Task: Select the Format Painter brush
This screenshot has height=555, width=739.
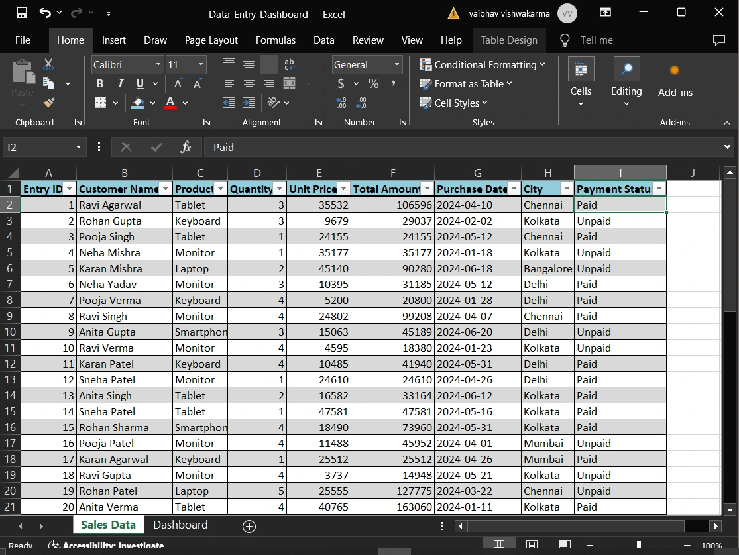Action: pos(48,102)
